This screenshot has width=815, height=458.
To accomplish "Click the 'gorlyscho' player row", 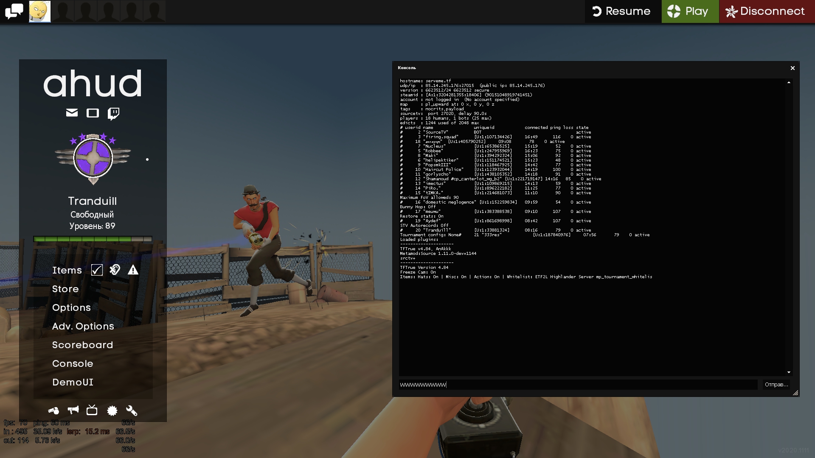I will click(495, 174).
